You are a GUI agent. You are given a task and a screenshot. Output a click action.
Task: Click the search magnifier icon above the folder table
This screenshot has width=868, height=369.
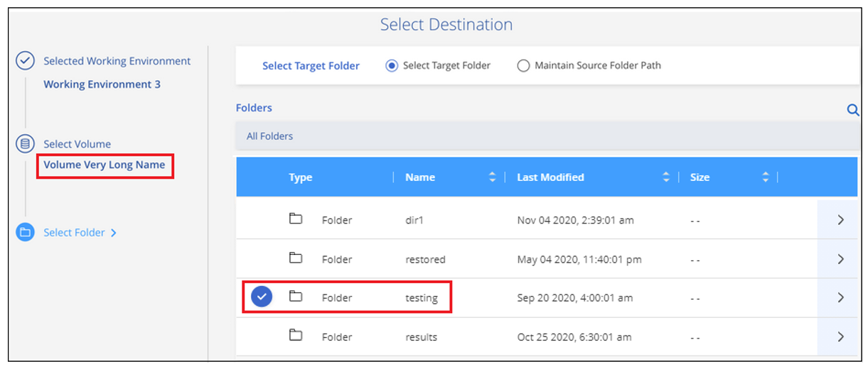852,110
